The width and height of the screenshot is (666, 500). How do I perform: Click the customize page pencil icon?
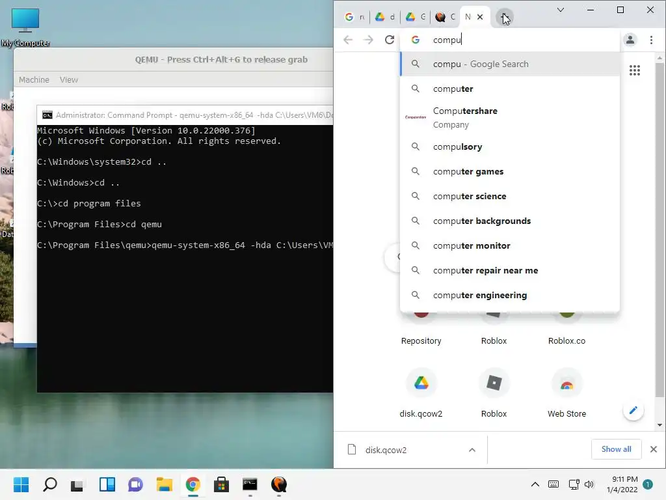(633, 410)
